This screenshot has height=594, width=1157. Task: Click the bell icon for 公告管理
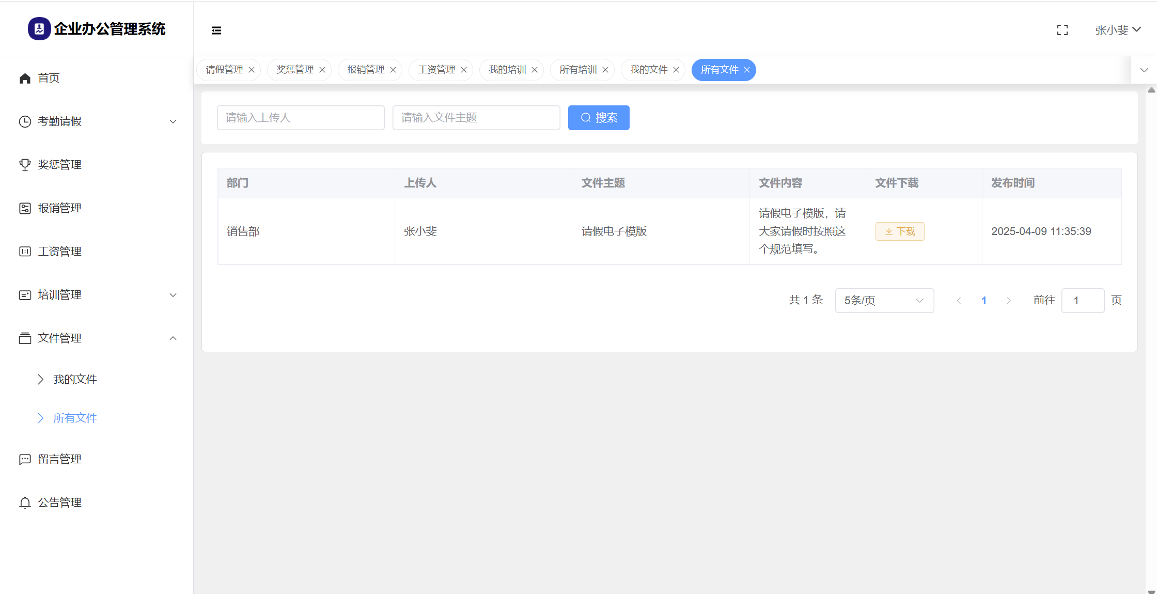coord(25,503)
